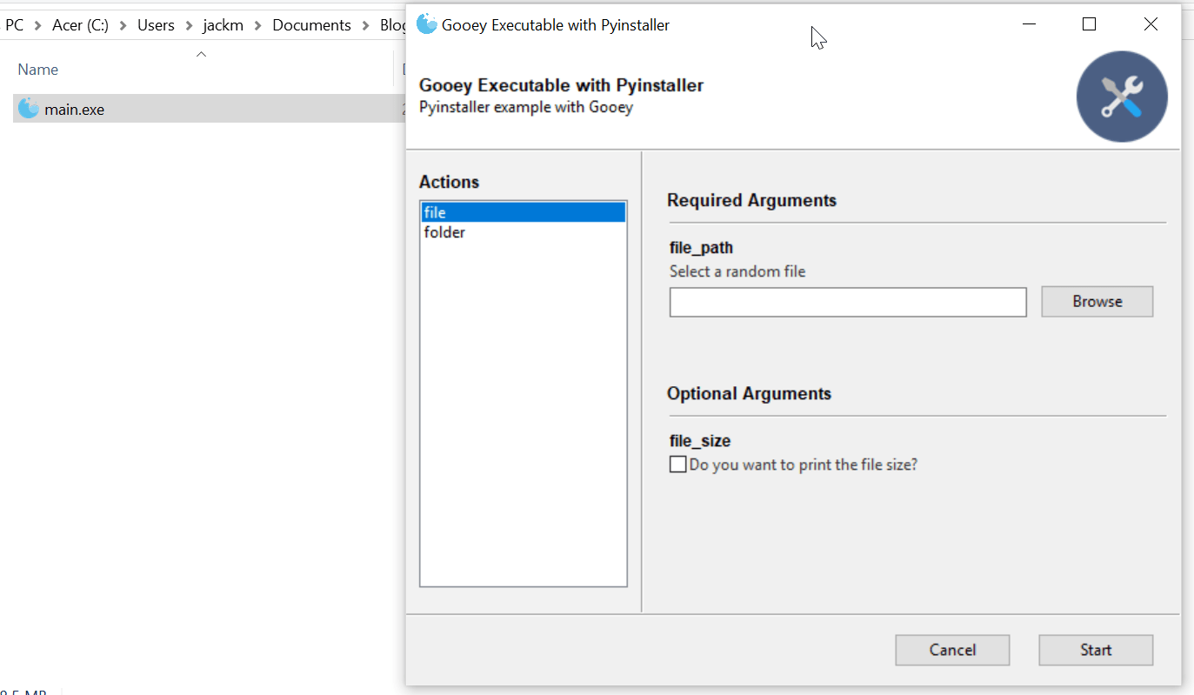This screenshot has height=695, width=1194.
Task: Select the 'file' action
Action: [x=523, y=212]
